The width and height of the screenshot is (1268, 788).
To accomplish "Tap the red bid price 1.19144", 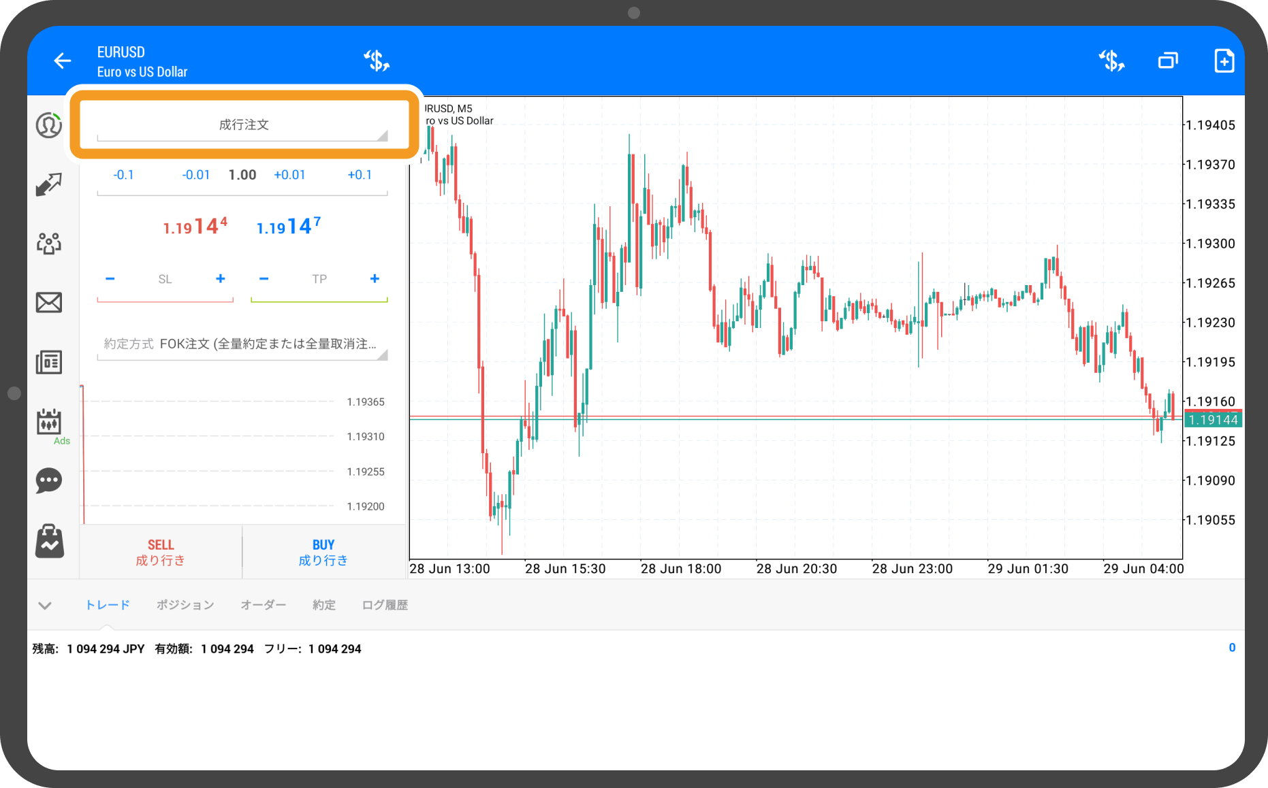I will (x=195, y=226).
